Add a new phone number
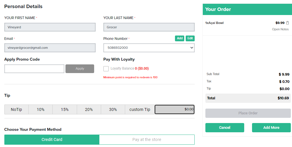This screenshot has height=147, width=292. coord(180,38)
